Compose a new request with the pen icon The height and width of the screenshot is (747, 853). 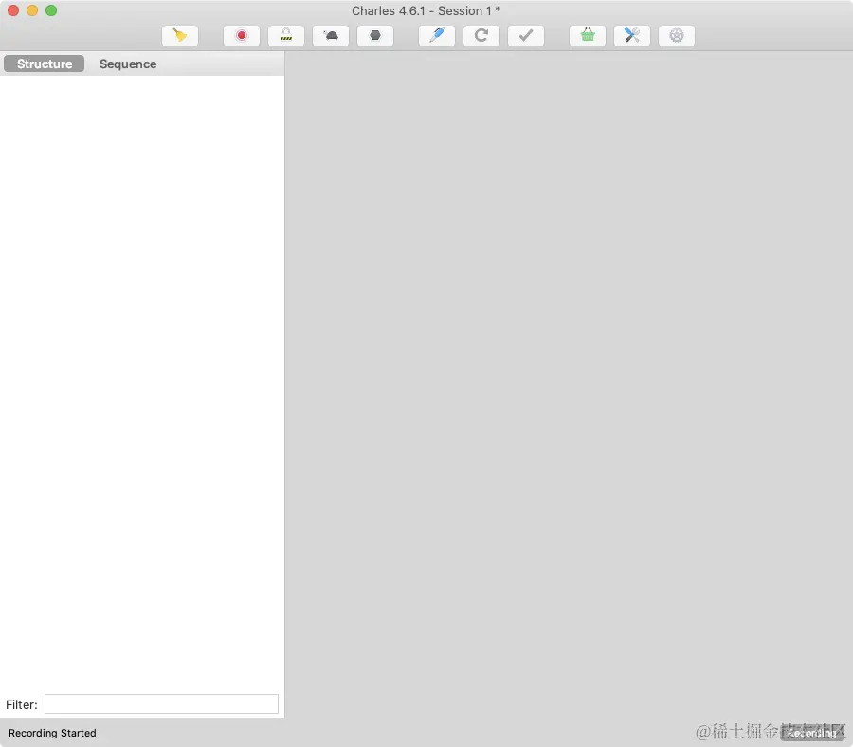tap(437, 36)
